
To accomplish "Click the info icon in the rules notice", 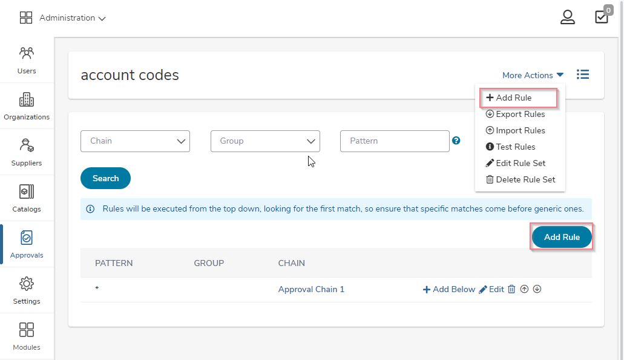I will point(90,209).
